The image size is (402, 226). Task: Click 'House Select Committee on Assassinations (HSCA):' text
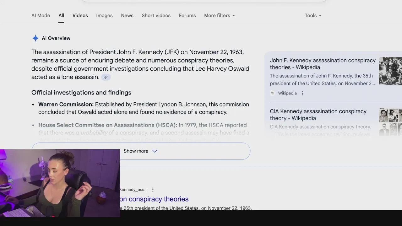coord(108,125)
